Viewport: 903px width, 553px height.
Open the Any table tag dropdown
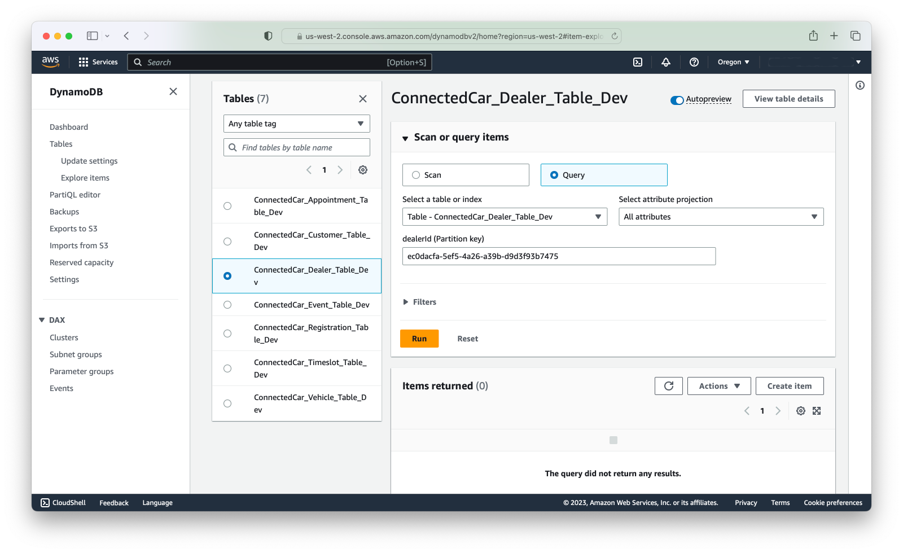coord(297,124)
